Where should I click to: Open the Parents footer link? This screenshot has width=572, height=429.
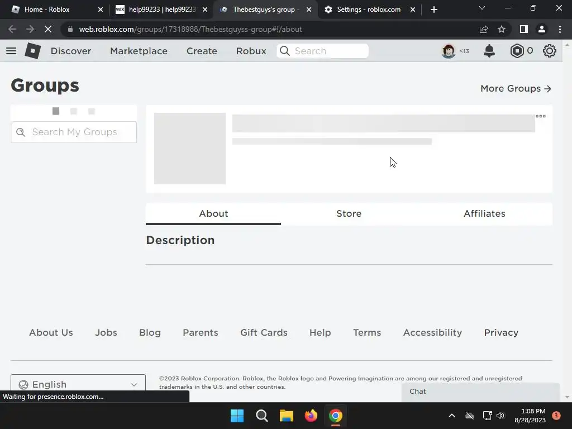201,333
